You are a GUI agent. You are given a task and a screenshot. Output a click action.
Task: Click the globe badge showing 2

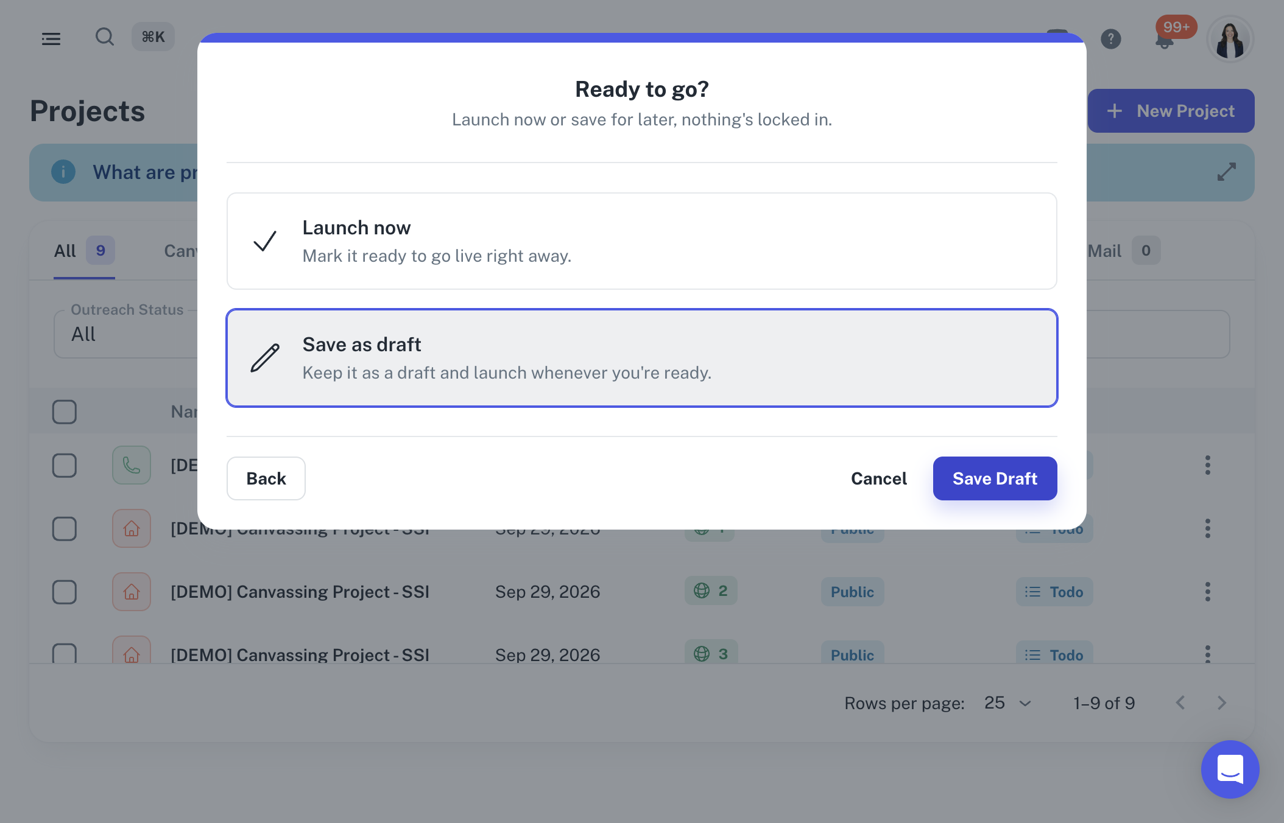click(x=711, y=590)
